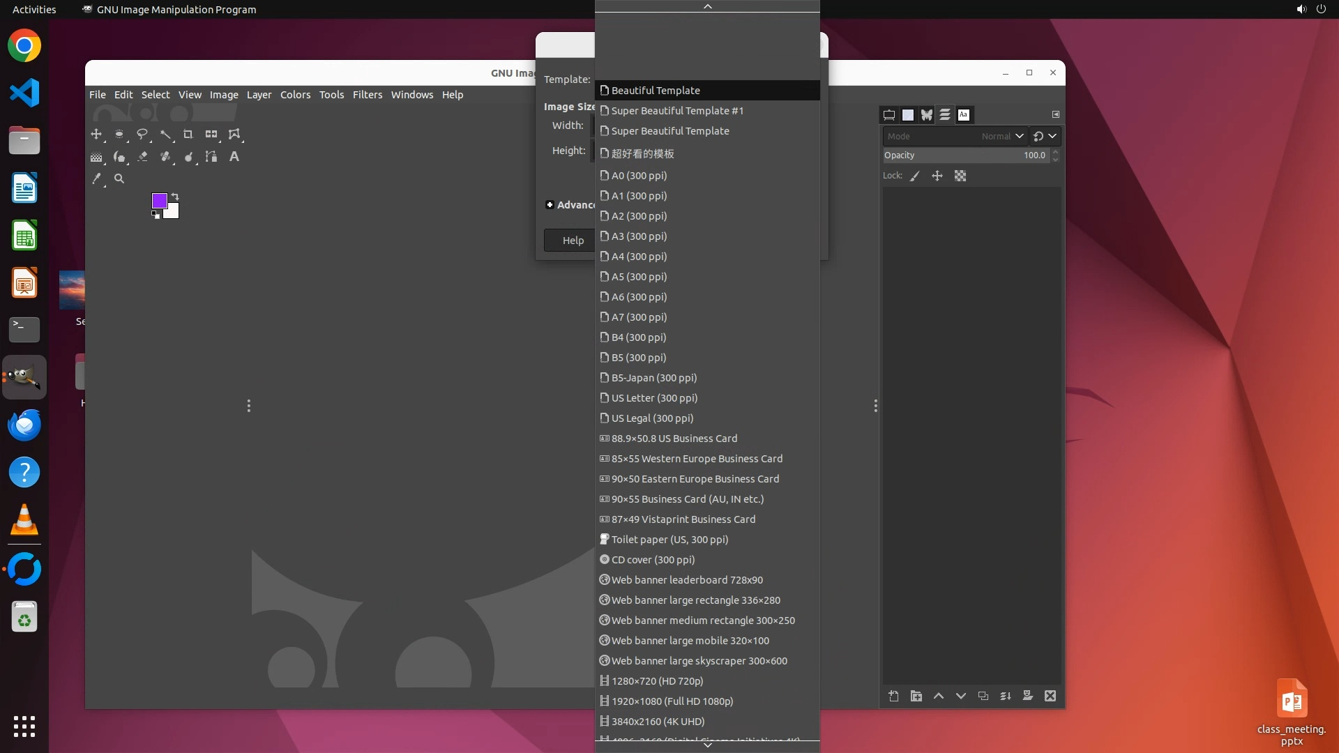Select the Crop tool
Viewport: 1339px width, 753px height.
(x=188, y=134)
